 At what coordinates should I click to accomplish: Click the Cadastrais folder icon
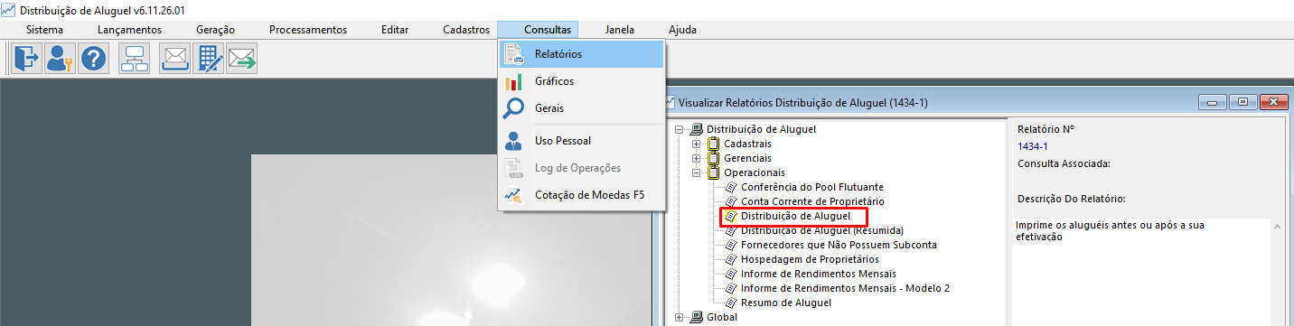[714, 144]
